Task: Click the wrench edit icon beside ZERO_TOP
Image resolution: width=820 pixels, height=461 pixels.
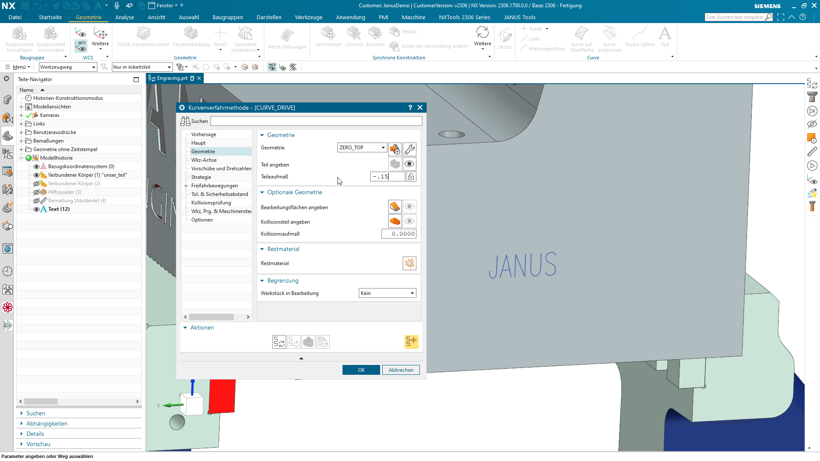Action: (x=409, y=149)
